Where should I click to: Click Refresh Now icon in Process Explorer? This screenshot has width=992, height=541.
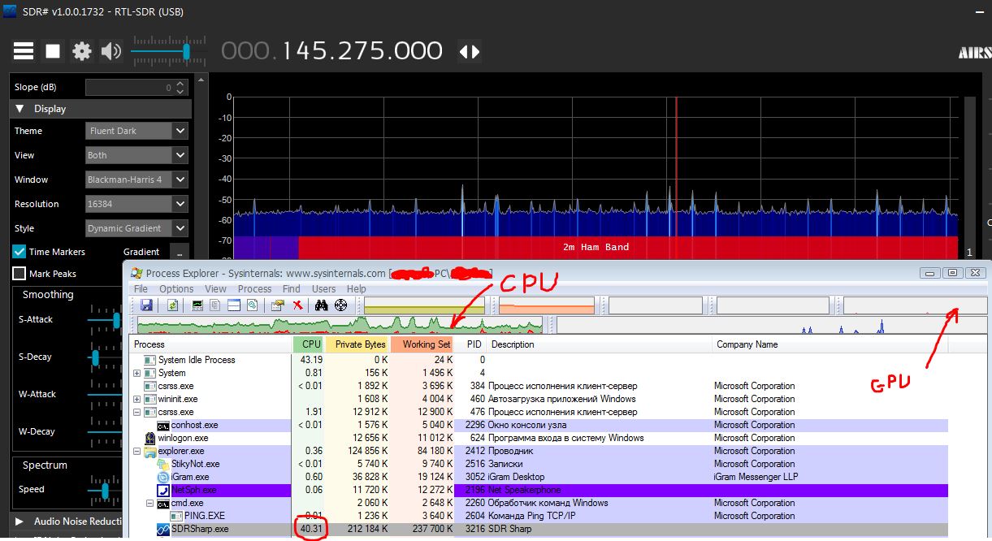click(173, 305)
